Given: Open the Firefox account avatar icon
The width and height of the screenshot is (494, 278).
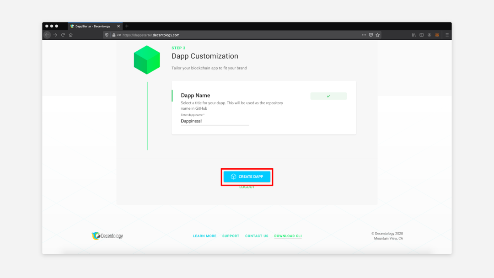Looking at the screenshot, I should [430, 35].
